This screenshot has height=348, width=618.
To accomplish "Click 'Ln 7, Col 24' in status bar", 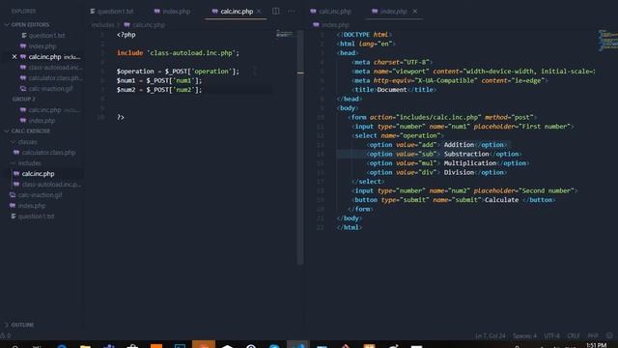I will pos(491,336).
